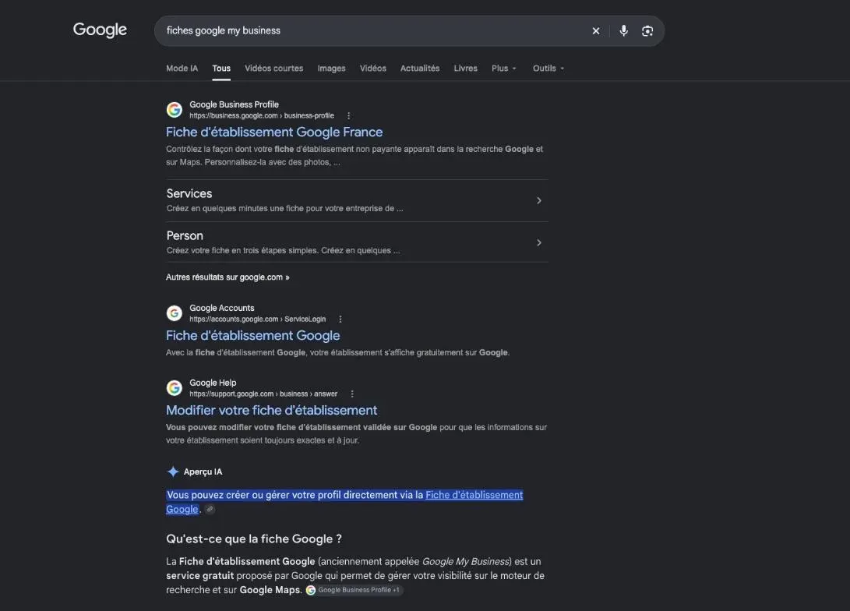
Task: Click Google Help favicon
Action: pyautogui.click(x=174, y=387)
